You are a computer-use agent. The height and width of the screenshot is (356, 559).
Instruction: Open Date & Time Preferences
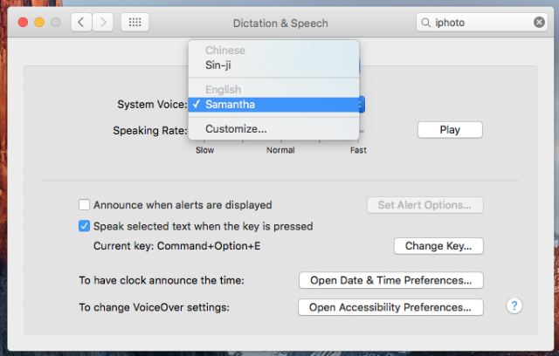click(390, 280)
